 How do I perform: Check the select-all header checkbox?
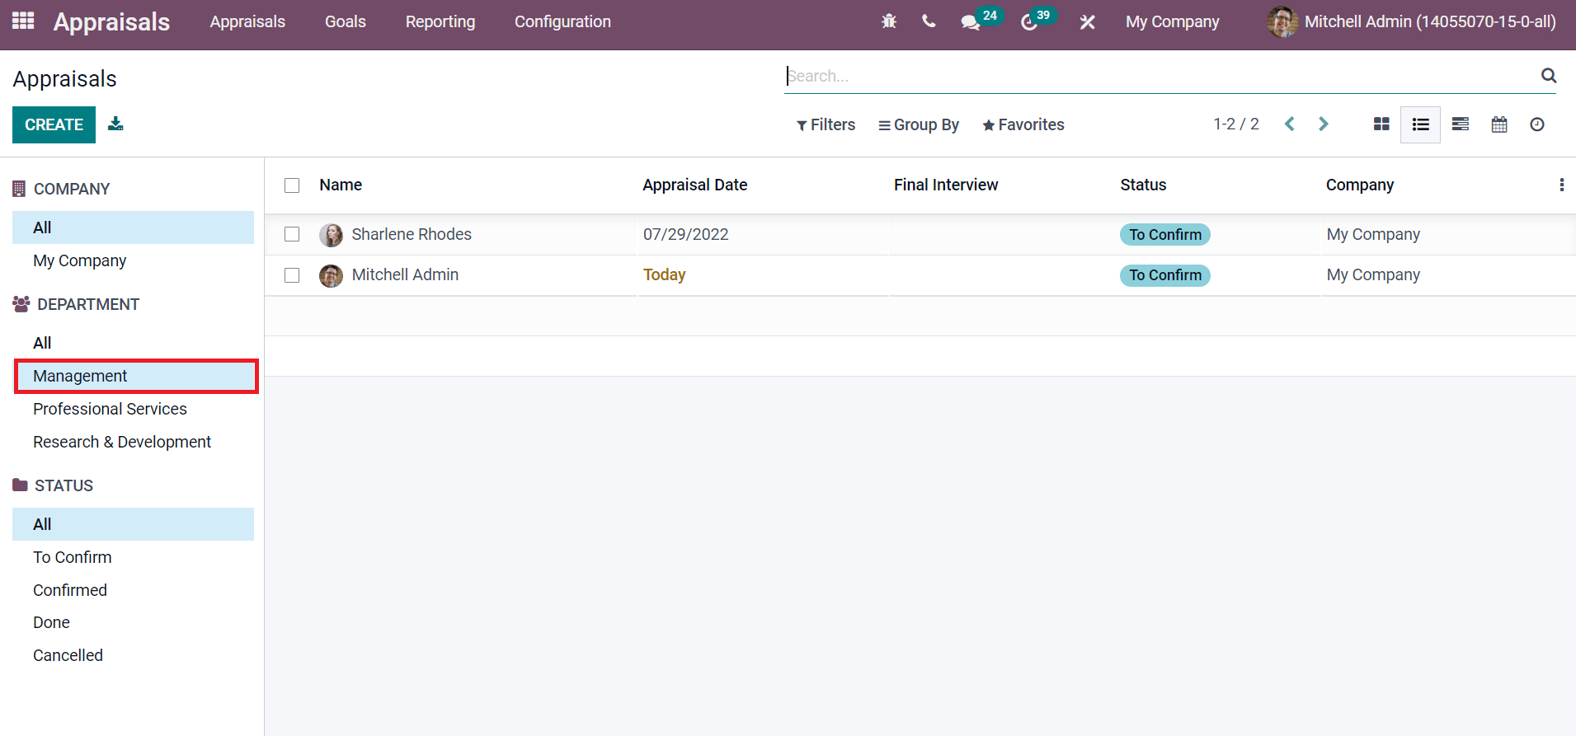pos(292,185)
